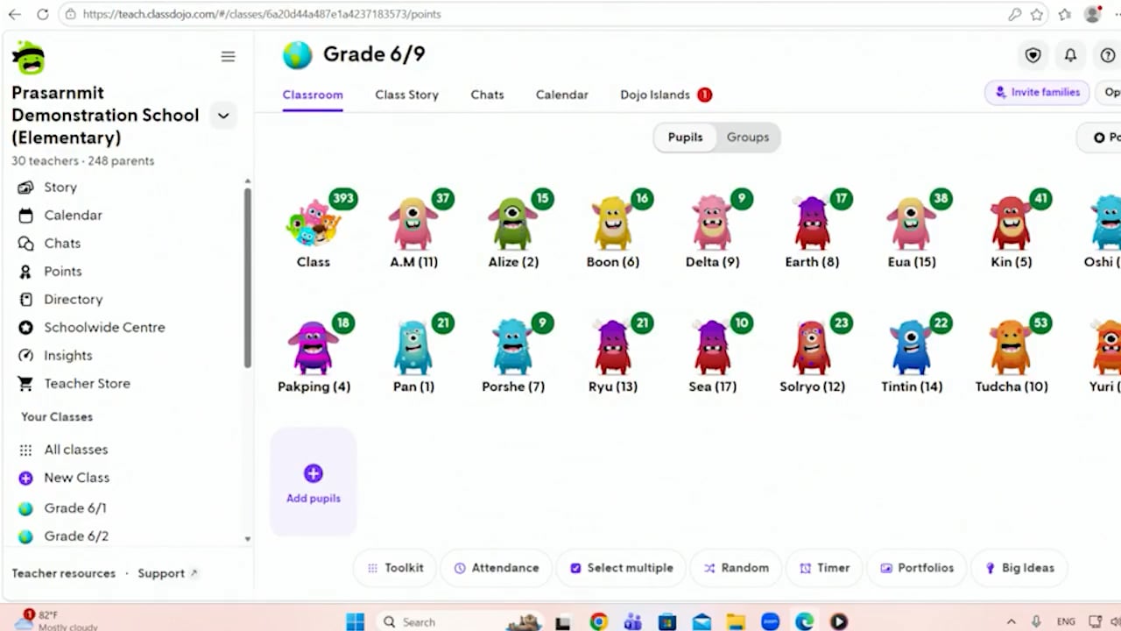This screenshot has height=631, width=1121.
Task: Select pupil Pan (1)
Action: tap(414, 354)
